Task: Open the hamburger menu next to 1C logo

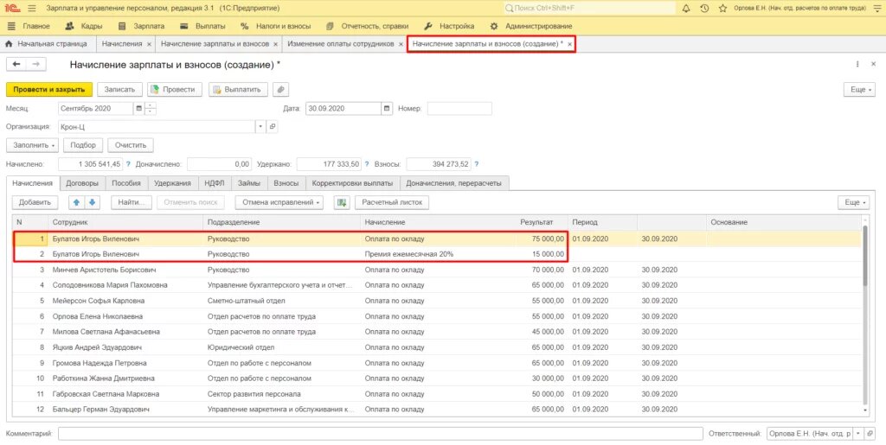Action: coord(32,9)
